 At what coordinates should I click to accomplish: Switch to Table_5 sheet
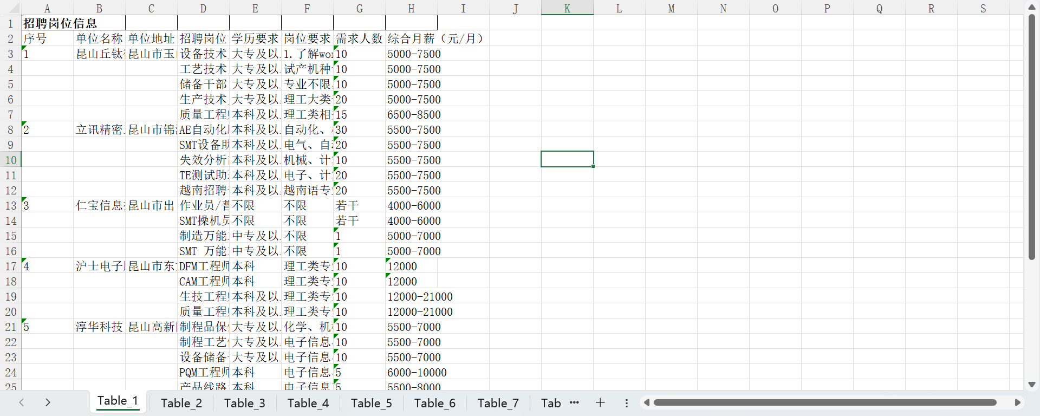pos(372,403)
